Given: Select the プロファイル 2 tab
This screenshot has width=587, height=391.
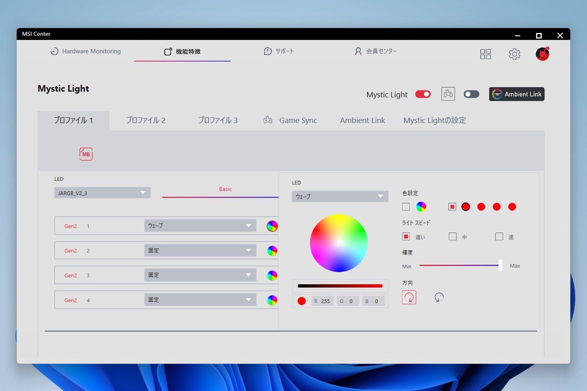Looking at the screenshot, I should (x=146, y=121).
